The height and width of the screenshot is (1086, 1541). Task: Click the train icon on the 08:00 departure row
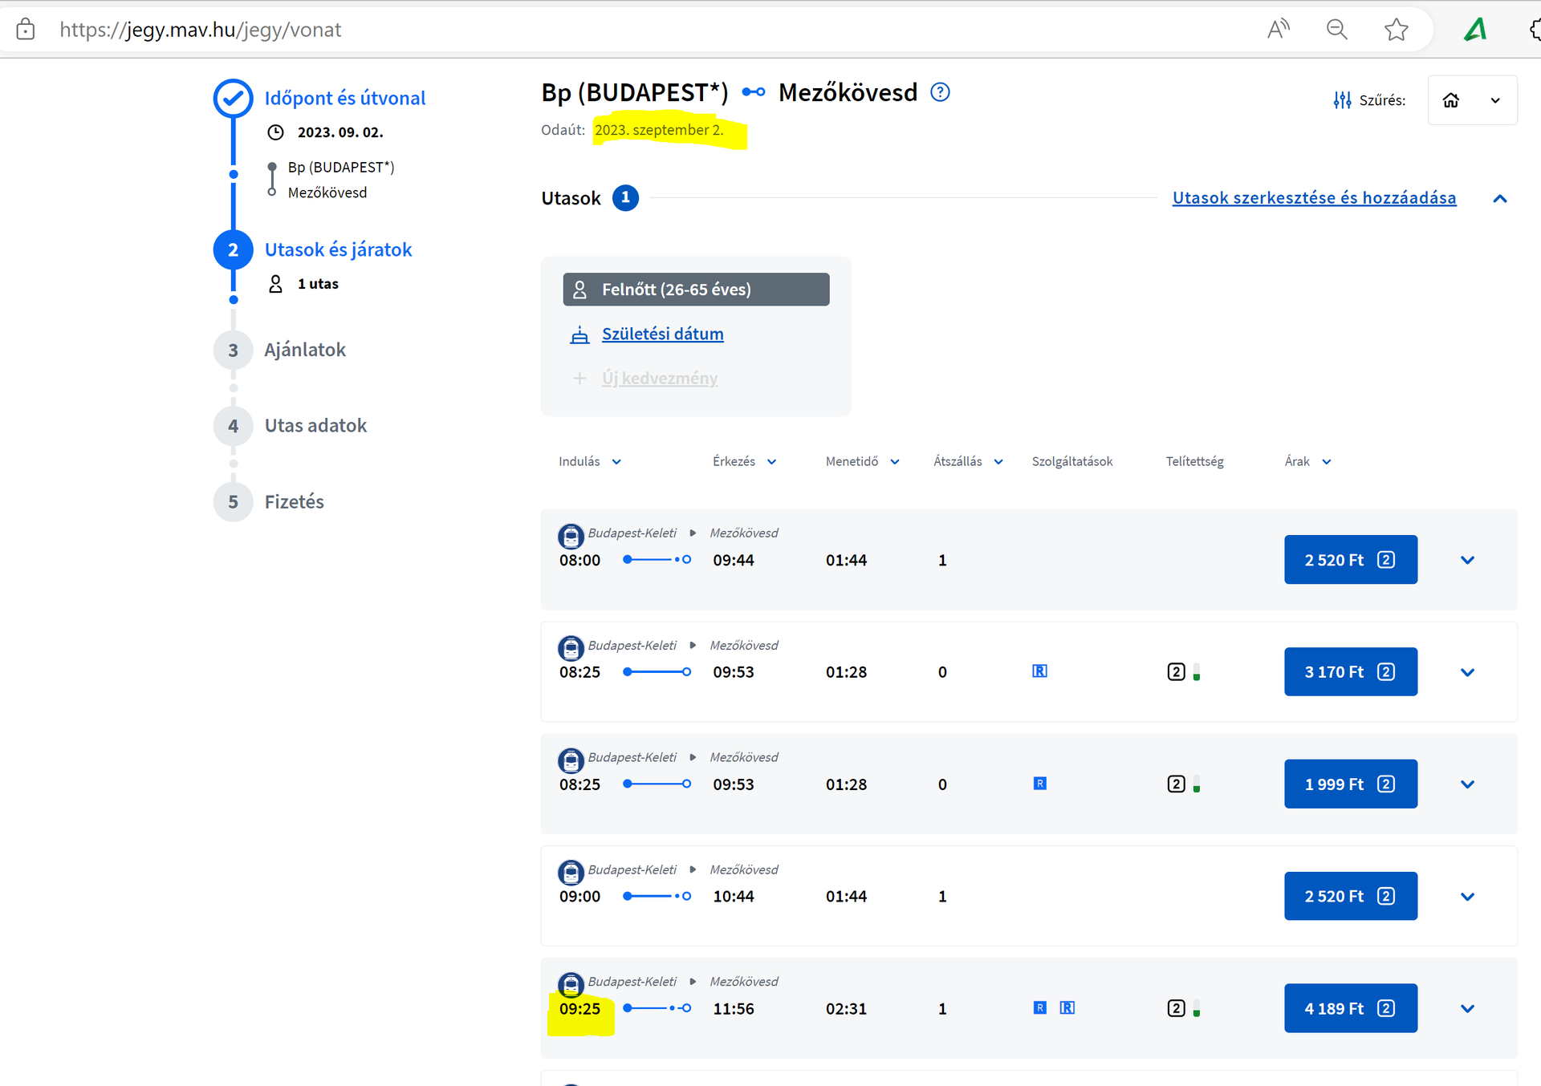(x=571, y=536)
